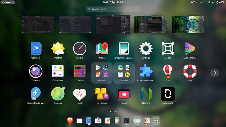226x127 pixels.
Task: Open Terminal from the dock
Action: click(x=126, y=120)
